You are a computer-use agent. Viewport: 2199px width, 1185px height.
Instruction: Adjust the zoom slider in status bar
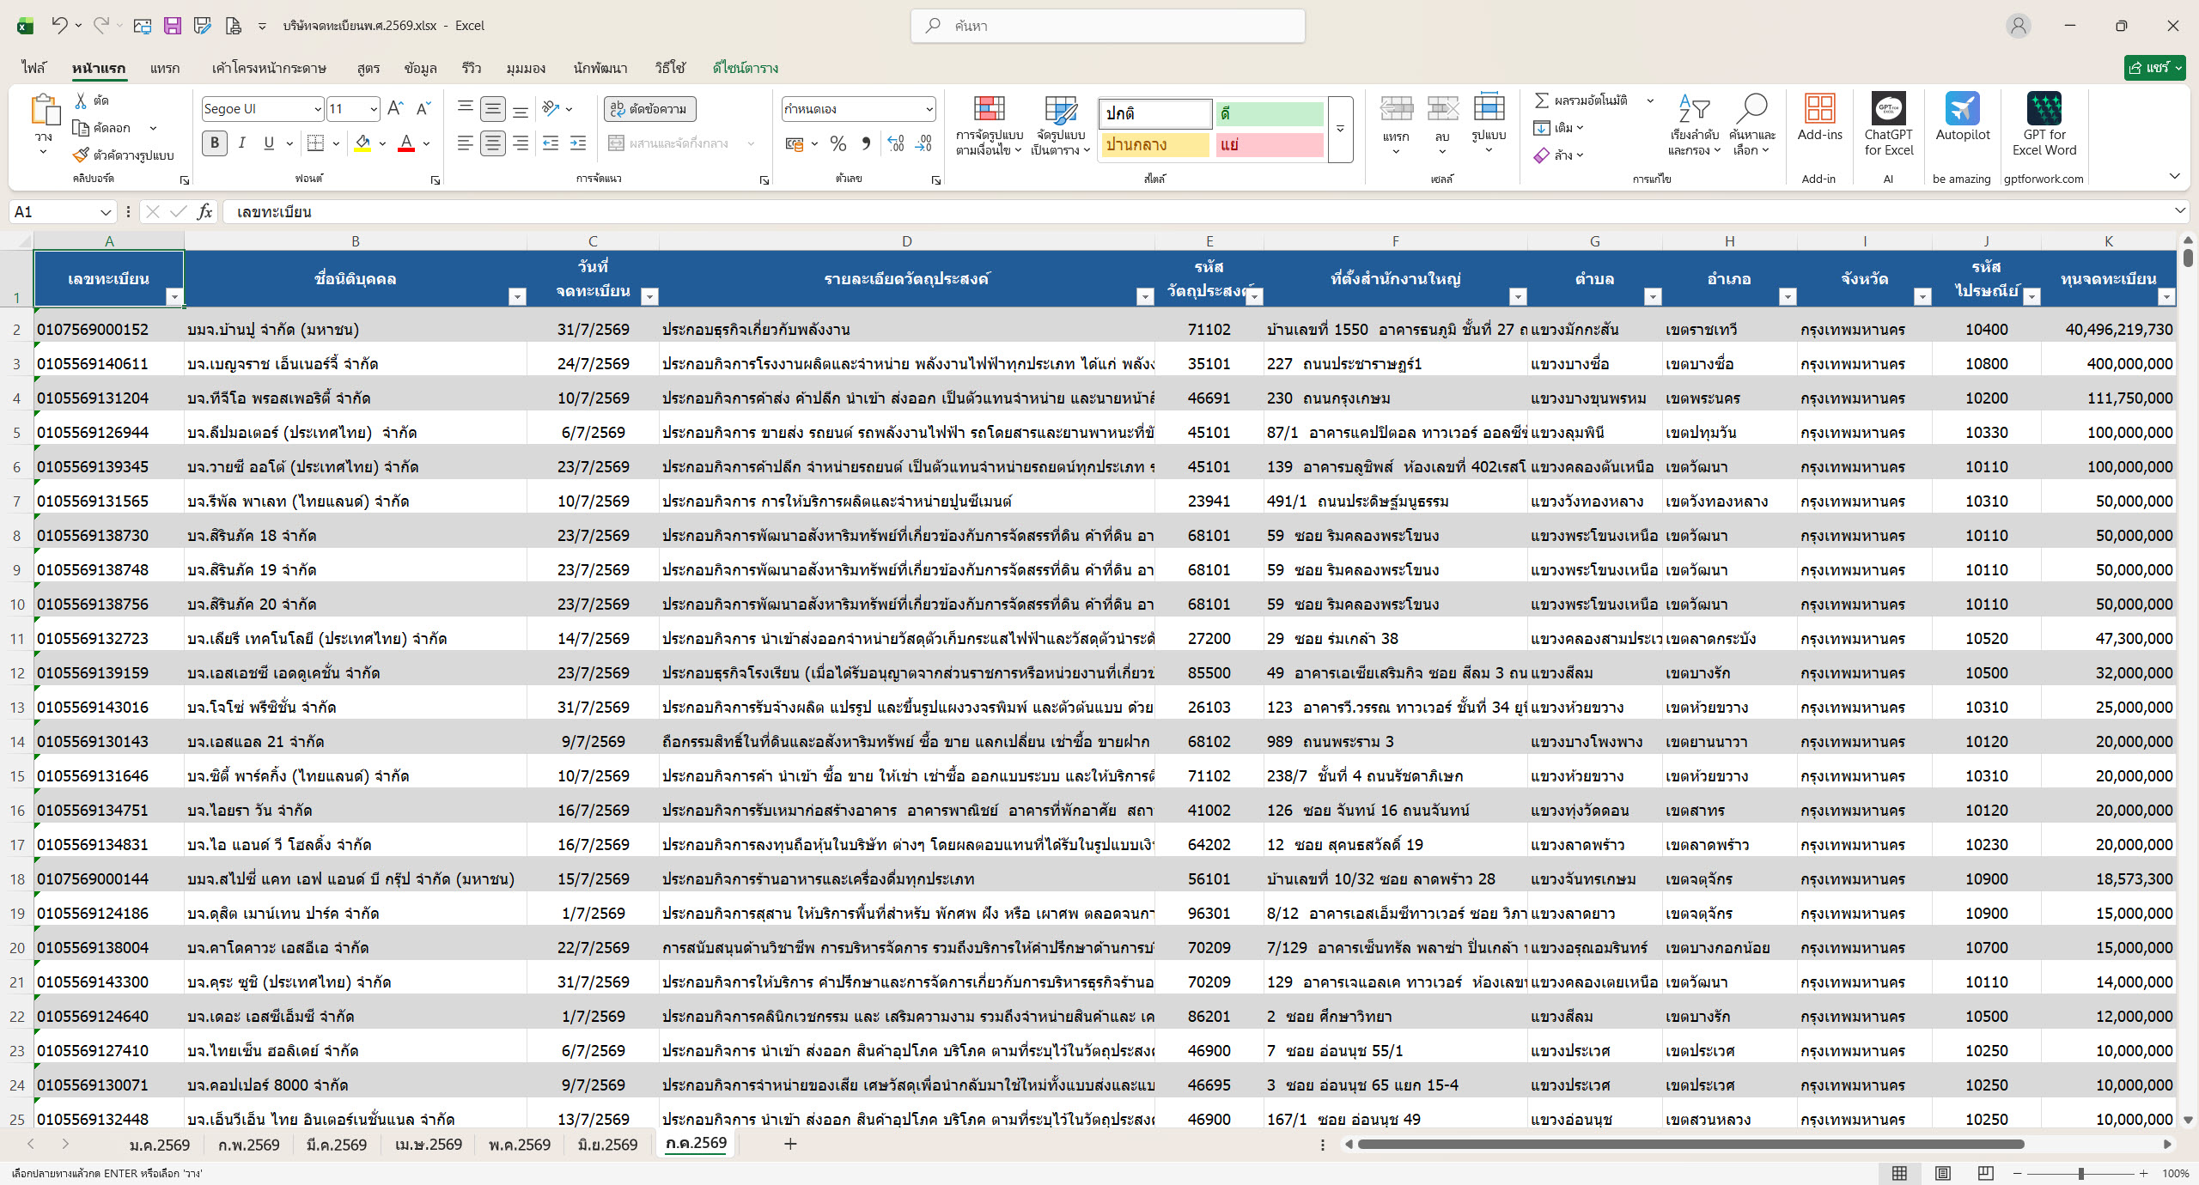[2080, 1173]
